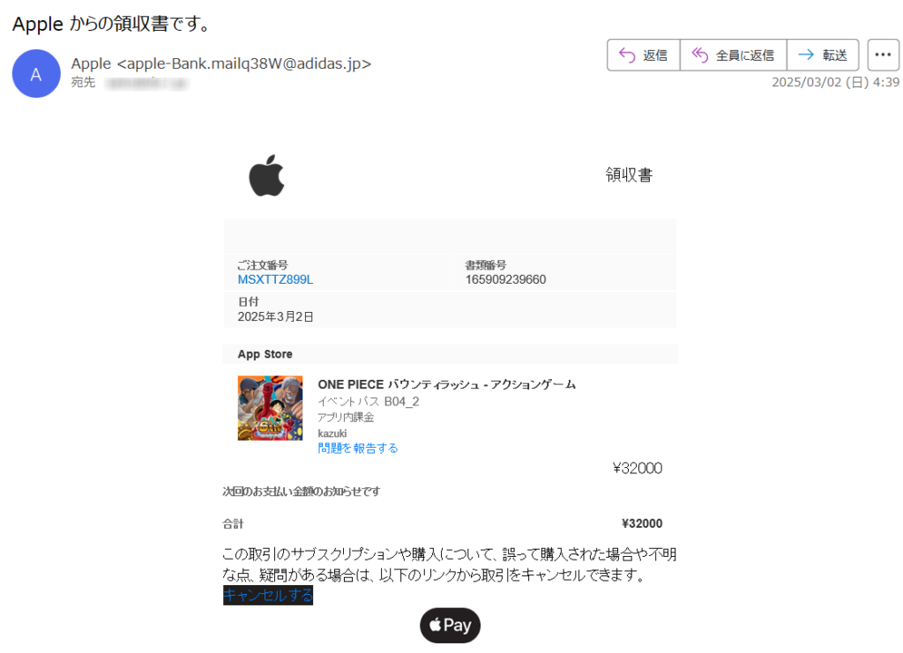Click the 全員に返信 button

(x=734, y=56)
